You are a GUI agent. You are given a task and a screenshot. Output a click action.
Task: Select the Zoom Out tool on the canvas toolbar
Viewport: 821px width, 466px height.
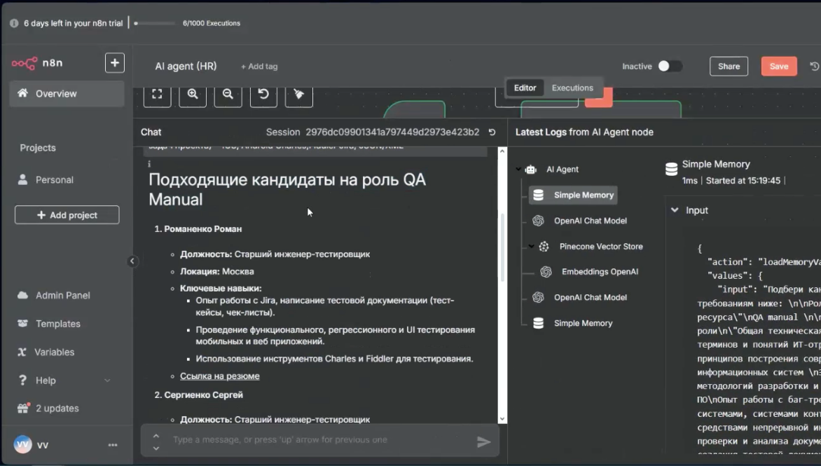(x=228, y=95)
